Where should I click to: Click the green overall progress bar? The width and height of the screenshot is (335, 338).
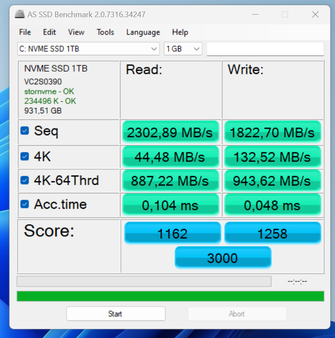[x=170, y=296]
